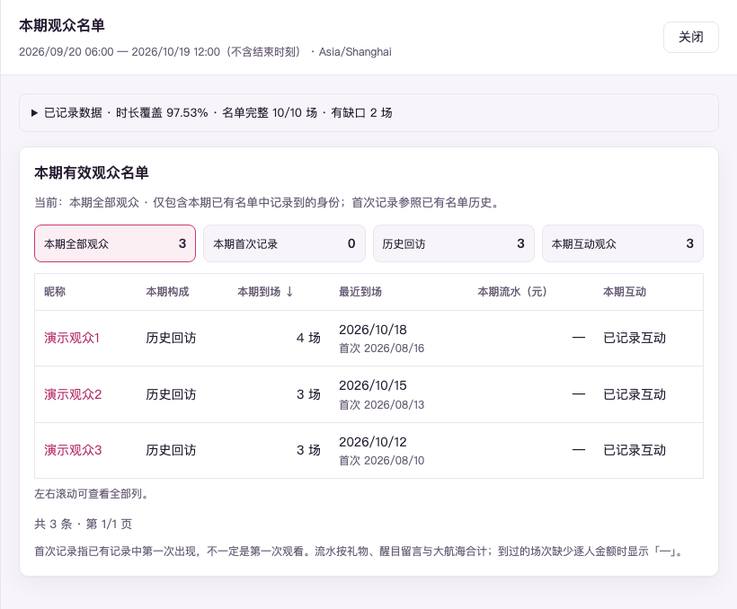This screenshot has height=609, width=737.
Task: Click the 首次 2026/08/13 first record date
Action: click(x=382, y=404)
